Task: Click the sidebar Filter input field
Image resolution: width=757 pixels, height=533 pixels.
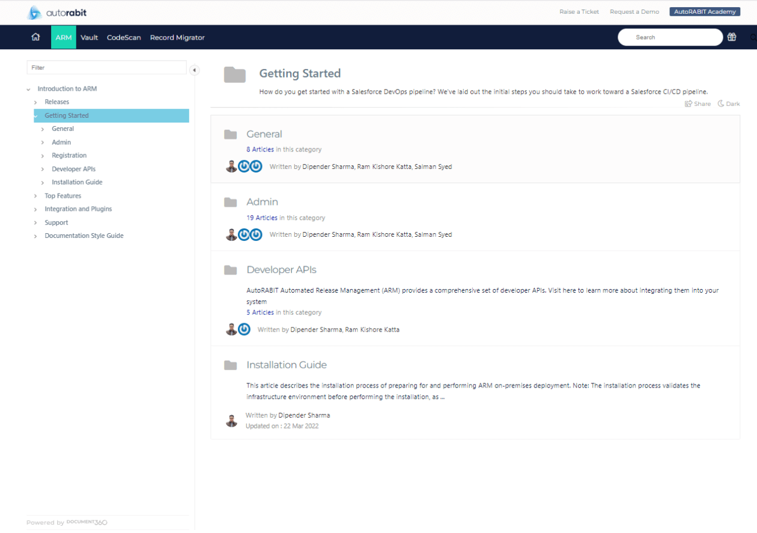Action: point(106,68)
